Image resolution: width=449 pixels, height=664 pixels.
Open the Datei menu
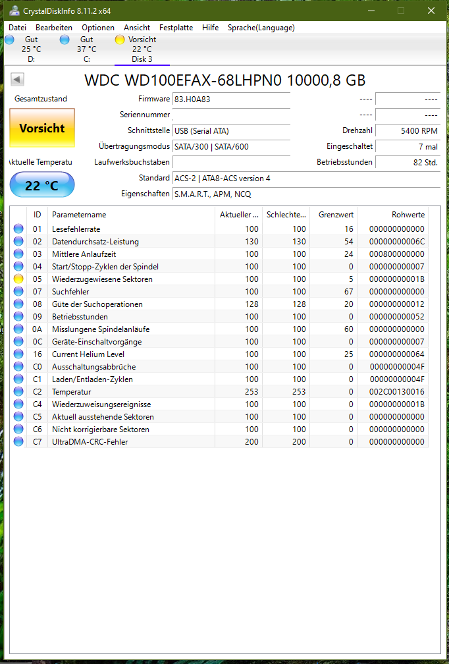17,28
